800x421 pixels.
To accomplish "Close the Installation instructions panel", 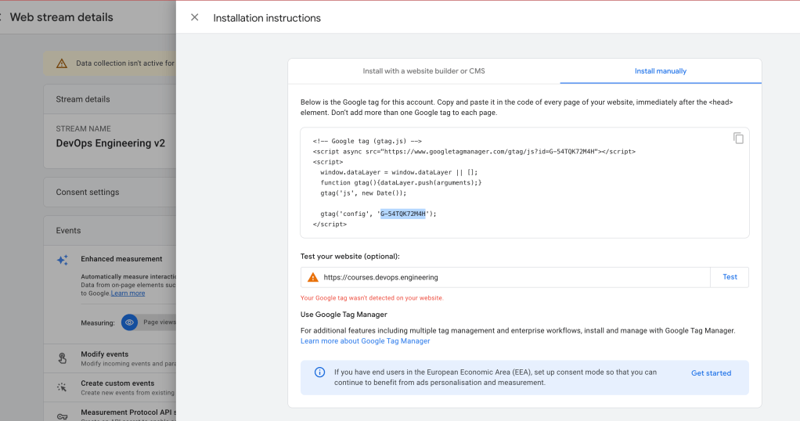I will point(194,17).
